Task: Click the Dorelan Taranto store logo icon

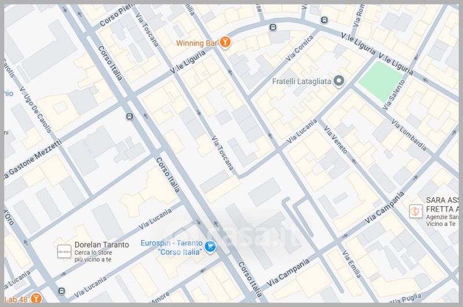Action: pyautogui.click(x=64, y=251)
